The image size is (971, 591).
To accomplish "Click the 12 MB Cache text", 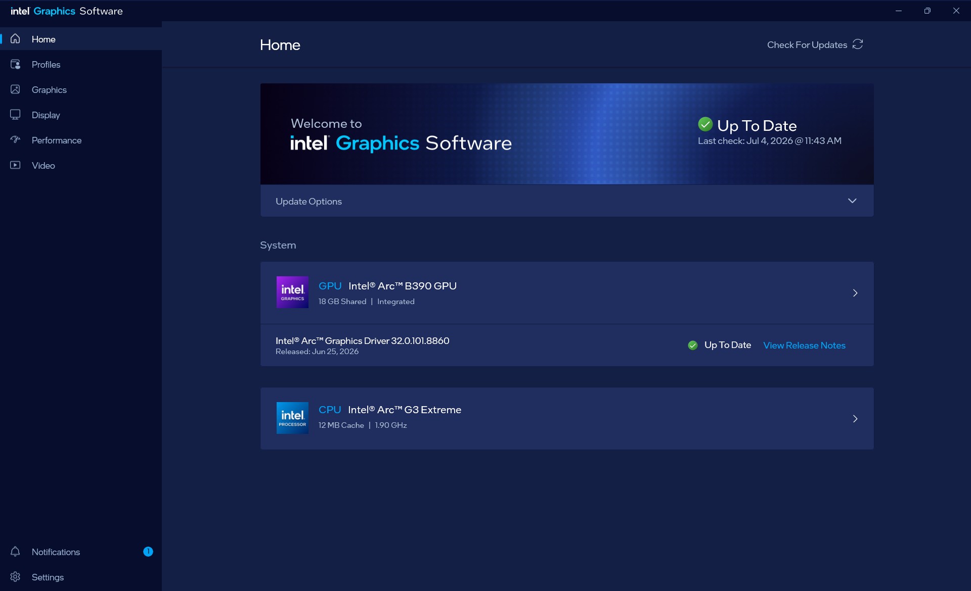I will 341,425.
